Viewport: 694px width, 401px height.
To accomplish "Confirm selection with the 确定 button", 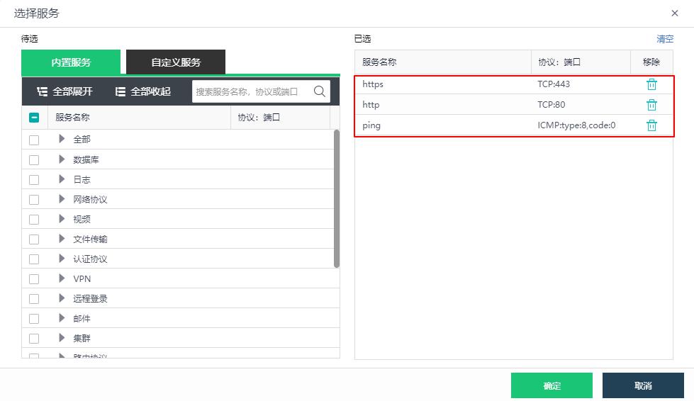I will tap(552, 386).
